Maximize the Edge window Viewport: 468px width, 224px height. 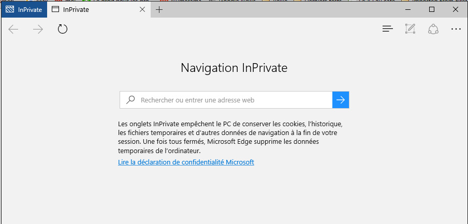(x=432, y=9)
